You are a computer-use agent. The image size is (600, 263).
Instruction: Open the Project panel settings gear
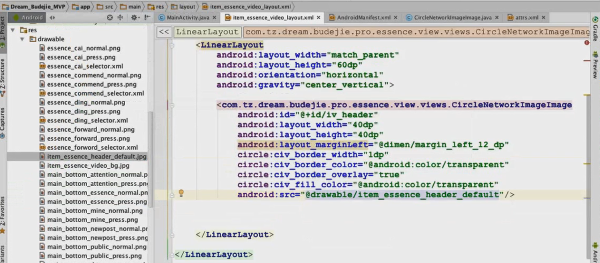135,17
